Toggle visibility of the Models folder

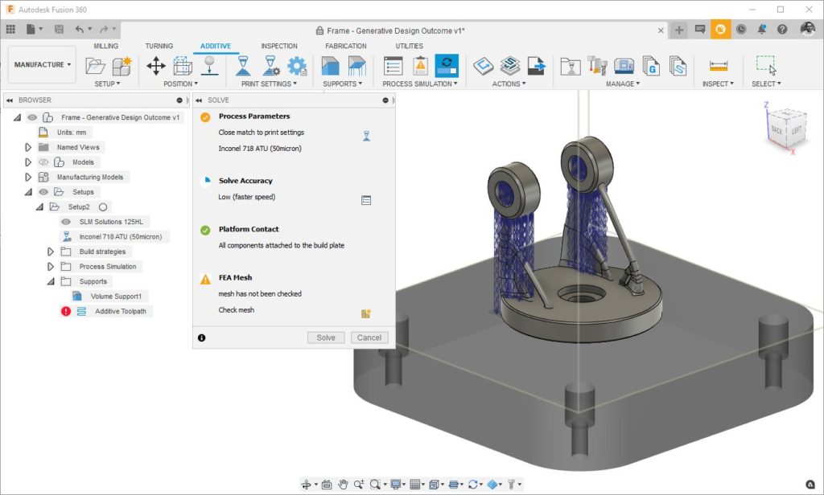pyautogui.click(x=43, y=161)
